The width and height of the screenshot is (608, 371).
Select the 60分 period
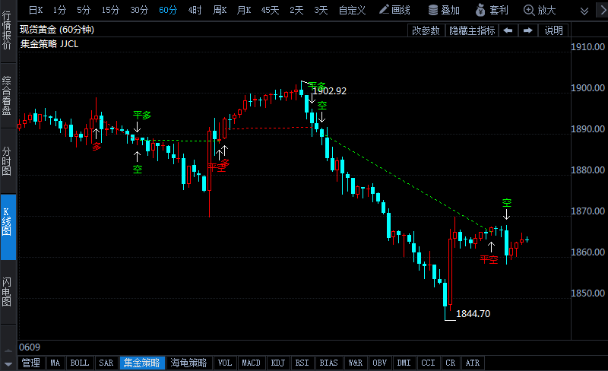click(168, 10)
